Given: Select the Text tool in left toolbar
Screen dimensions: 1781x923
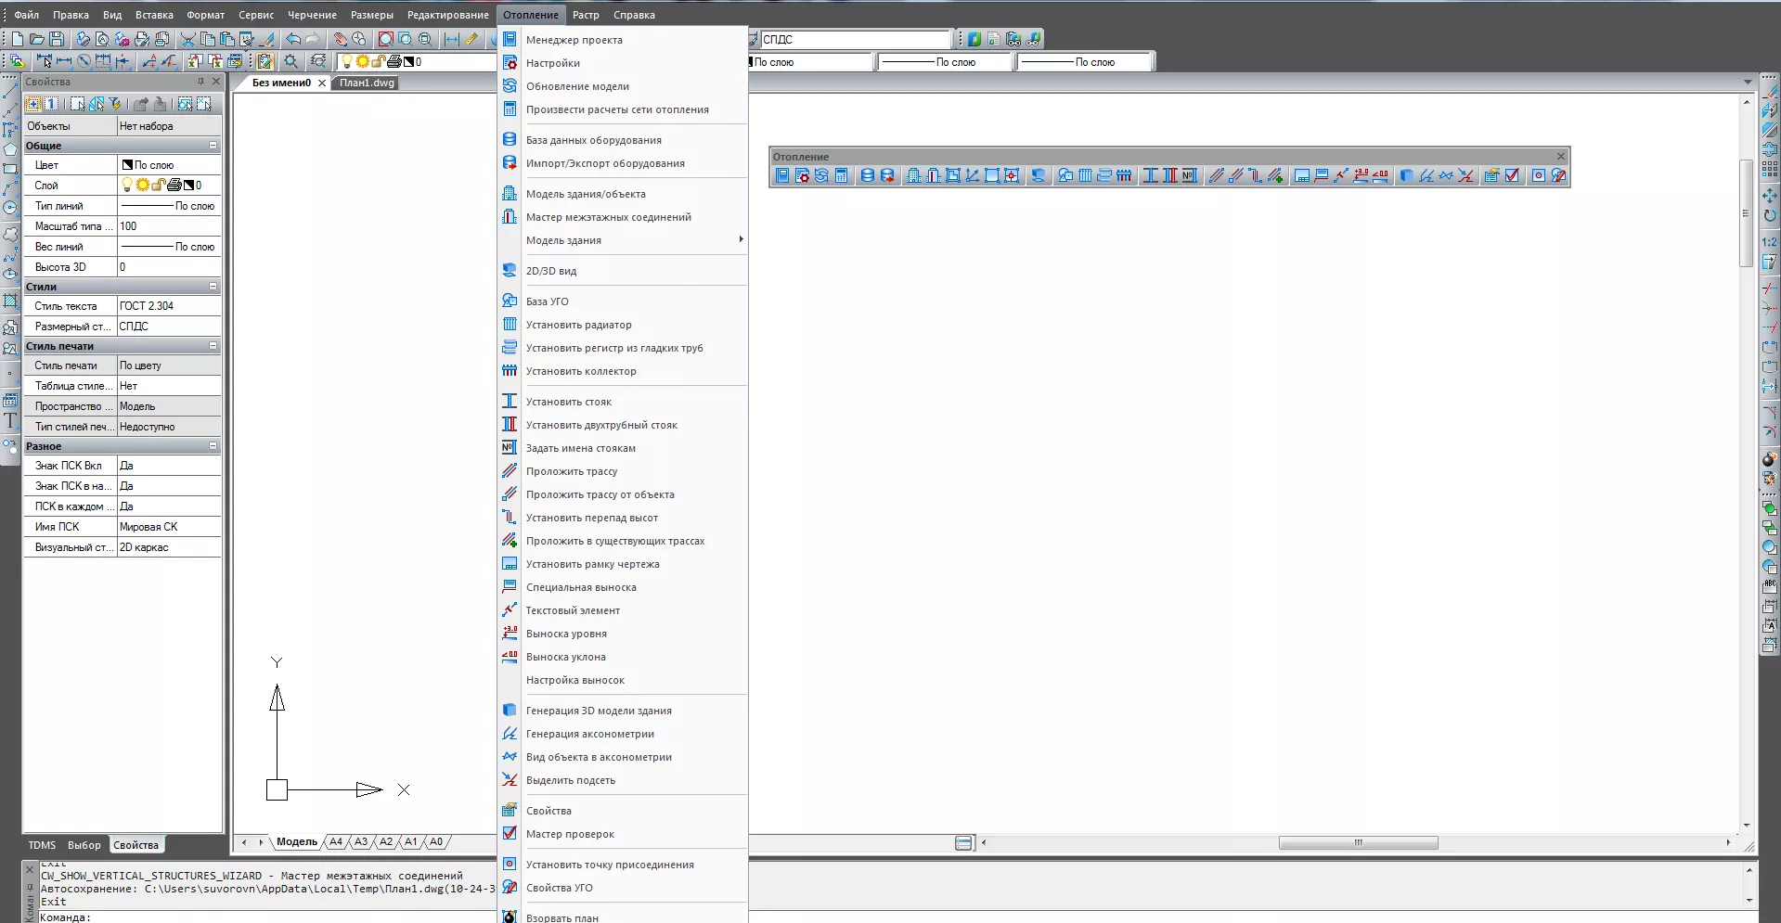Looking at the screenshot, I should tap(10, 421).
